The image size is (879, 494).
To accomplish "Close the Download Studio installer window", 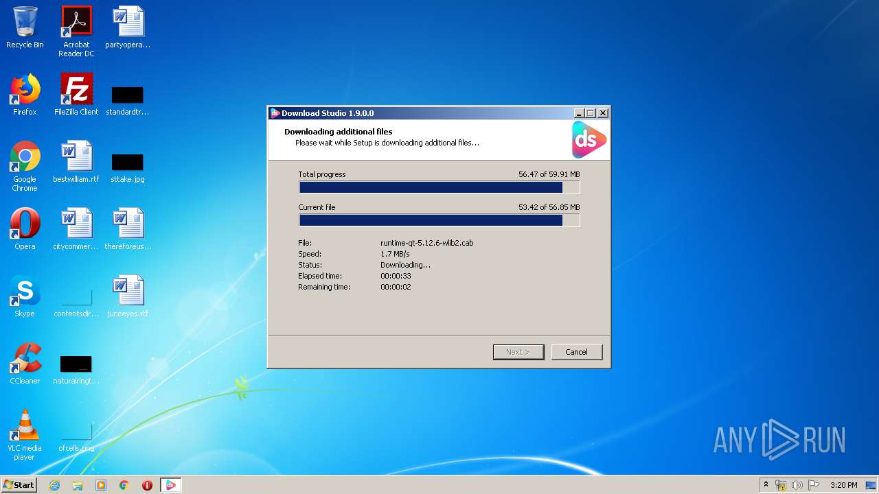I will click(x=603, y=113).
